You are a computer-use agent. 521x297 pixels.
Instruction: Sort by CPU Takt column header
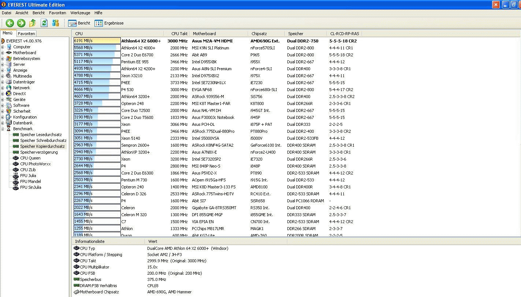click(177, 34)
